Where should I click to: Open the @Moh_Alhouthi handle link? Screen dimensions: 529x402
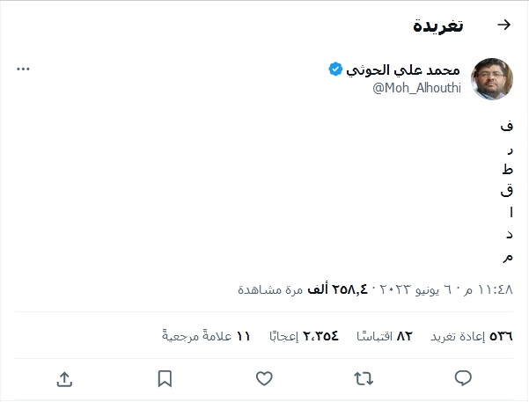point(422,87)
